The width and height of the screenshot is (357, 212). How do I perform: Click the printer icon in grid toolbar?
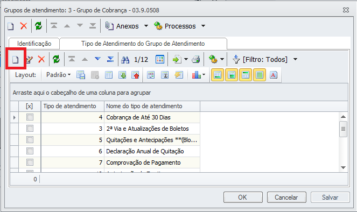click(x=195, y=60)
